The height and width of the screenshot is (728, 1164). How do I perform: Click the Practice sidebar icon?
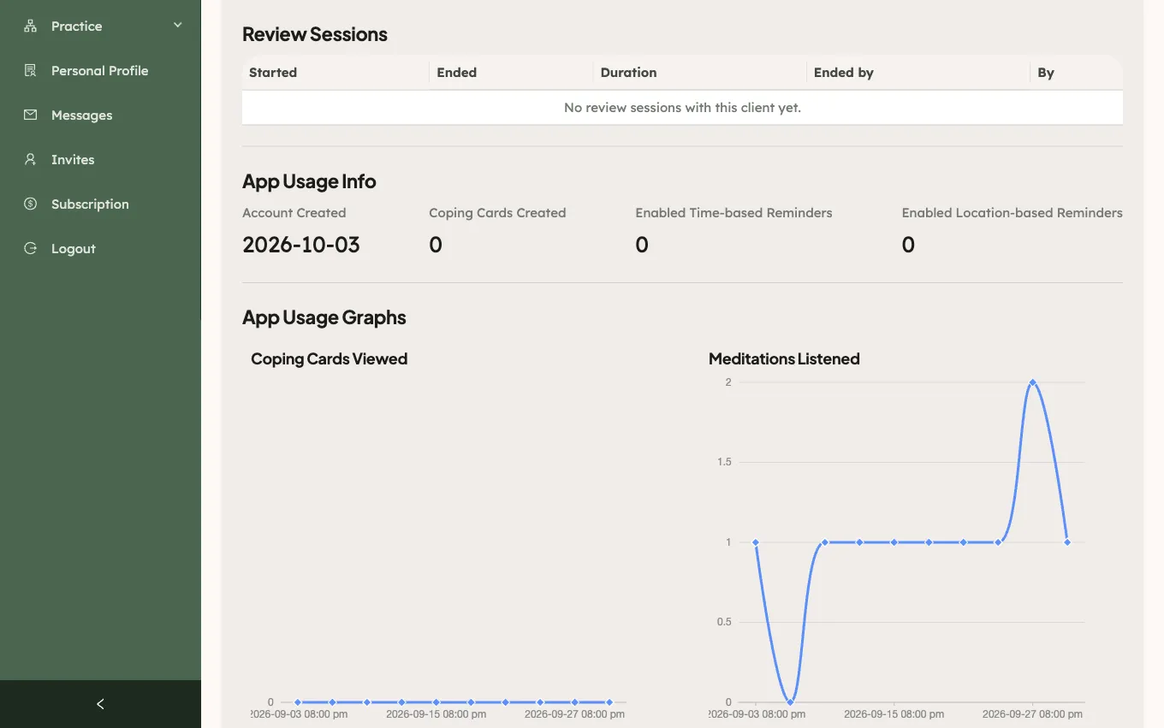31,26
